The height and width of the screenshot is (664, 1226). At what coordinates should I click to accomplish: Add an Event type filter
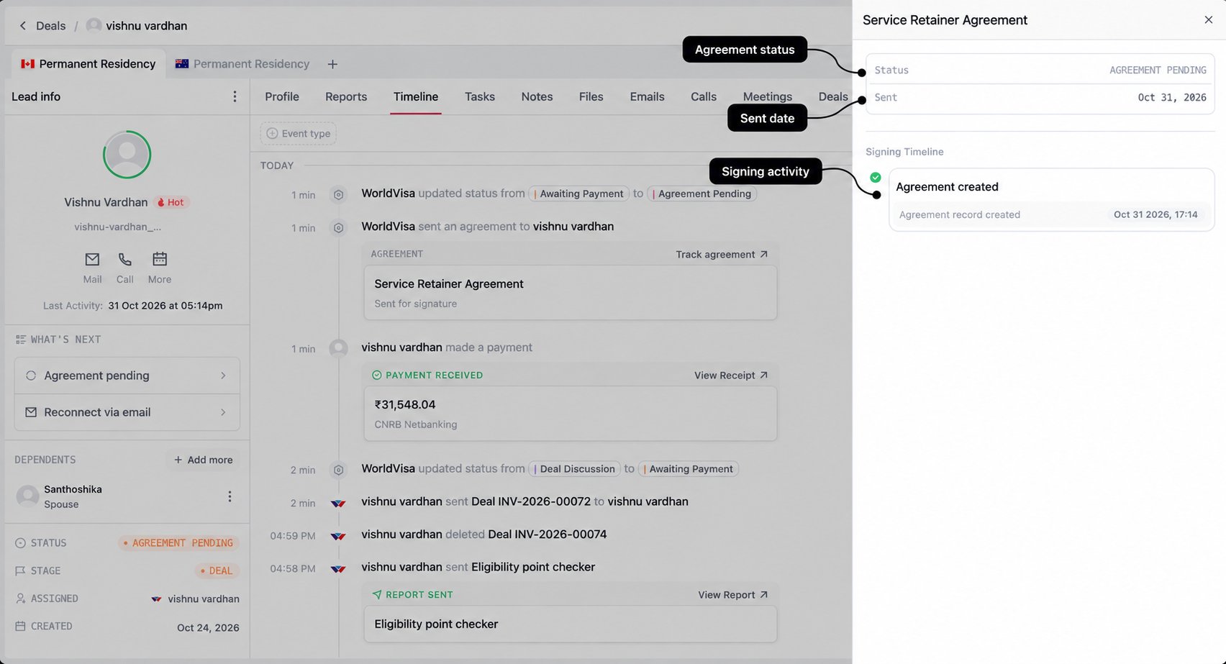tap(299, 134)
